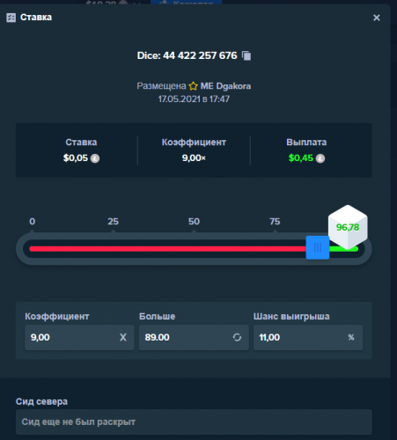Click the $0,05 bet amount

pyautogui.click(x=76, y=158)
